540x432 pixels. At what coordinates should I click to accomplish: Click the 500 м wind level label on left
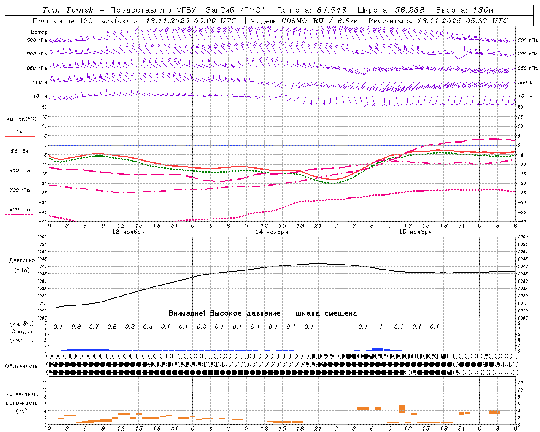pos(40,82)
